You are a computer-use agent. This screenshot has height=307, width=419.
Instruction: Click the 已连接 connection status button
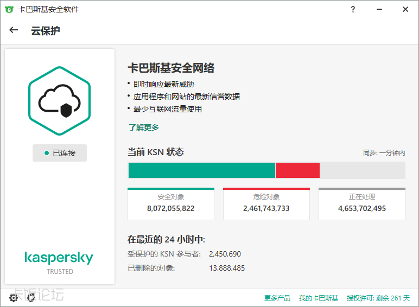click(x=60, y=153)
